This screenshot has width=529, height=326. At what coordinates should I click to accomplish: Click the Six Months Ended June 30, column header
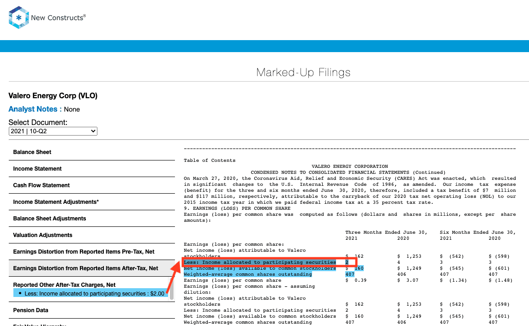point(478,232)
